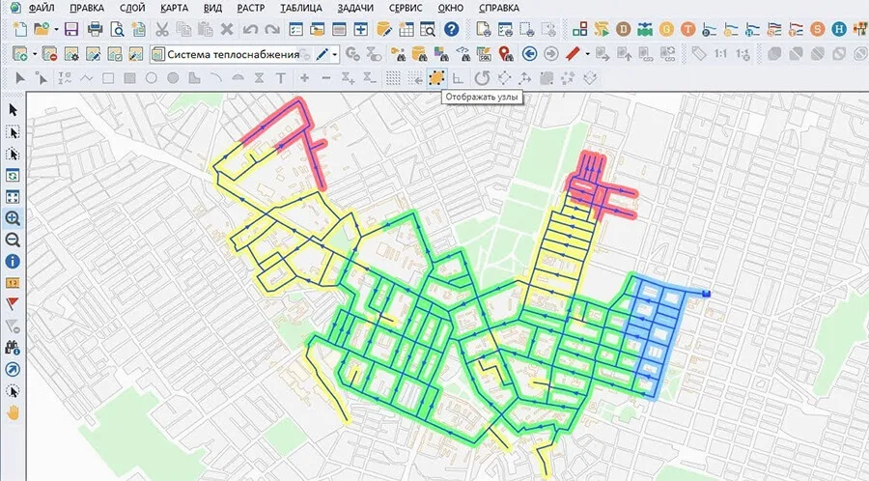Select the rectangle selection pointer tool
The image size is (869, 481).
point(13,132)
